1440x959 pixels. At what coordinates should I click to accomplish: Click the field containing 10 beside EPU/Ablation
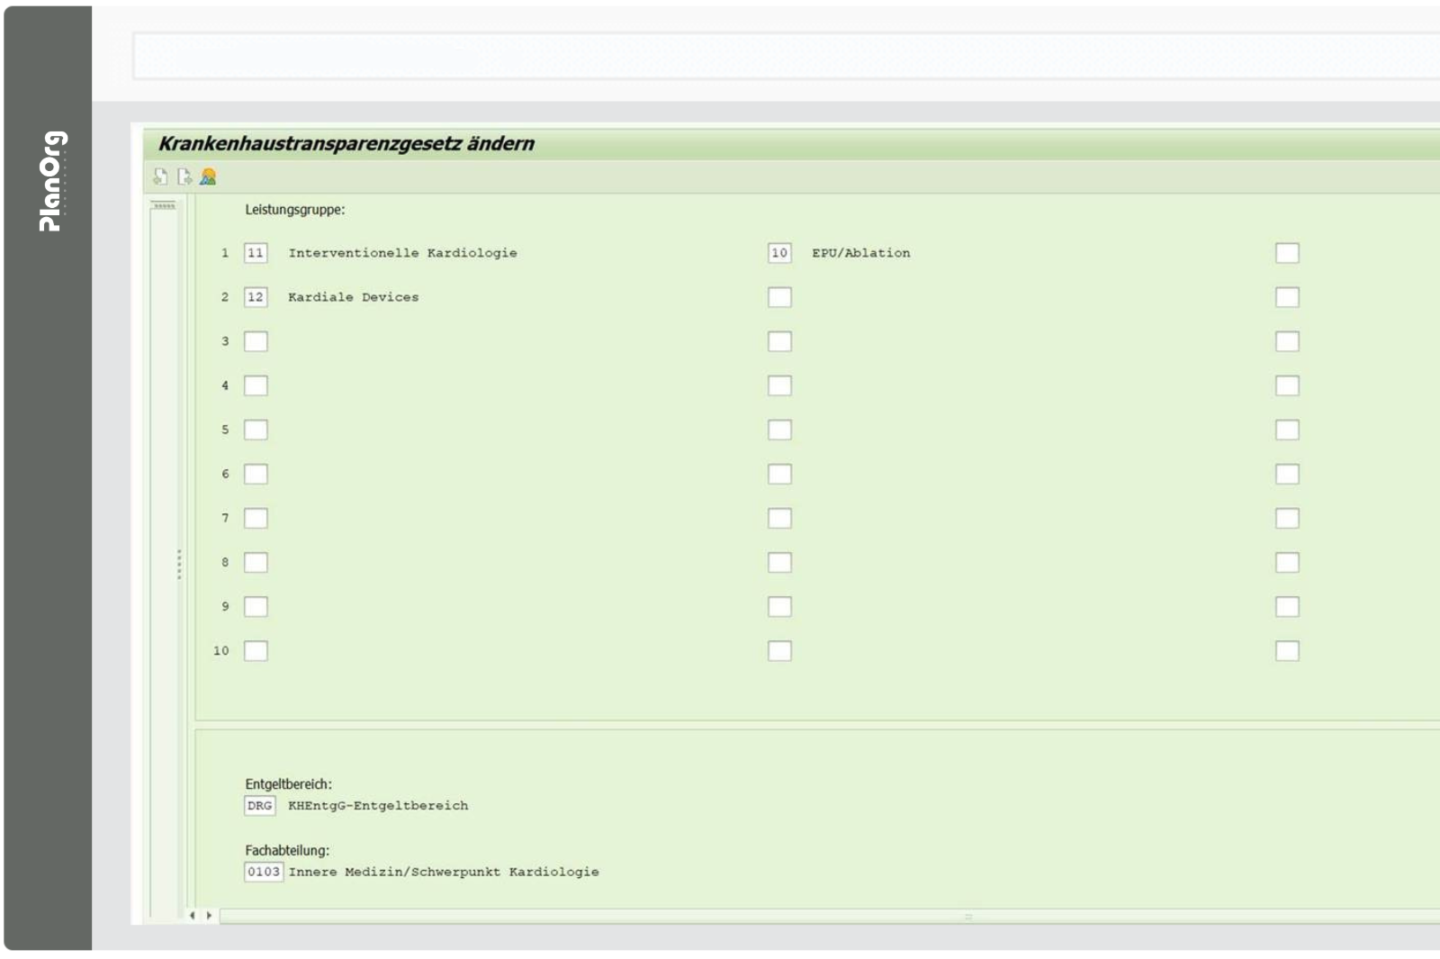tap(779, 253)
